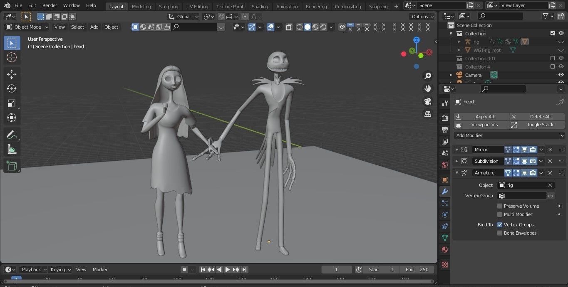
Task: Collapse the Armature modifier panel
Action: 457,173
